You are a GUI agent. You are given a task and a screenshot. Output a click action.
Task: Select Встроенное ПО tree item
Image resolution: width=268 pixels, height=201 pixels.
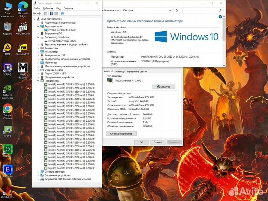53,33
